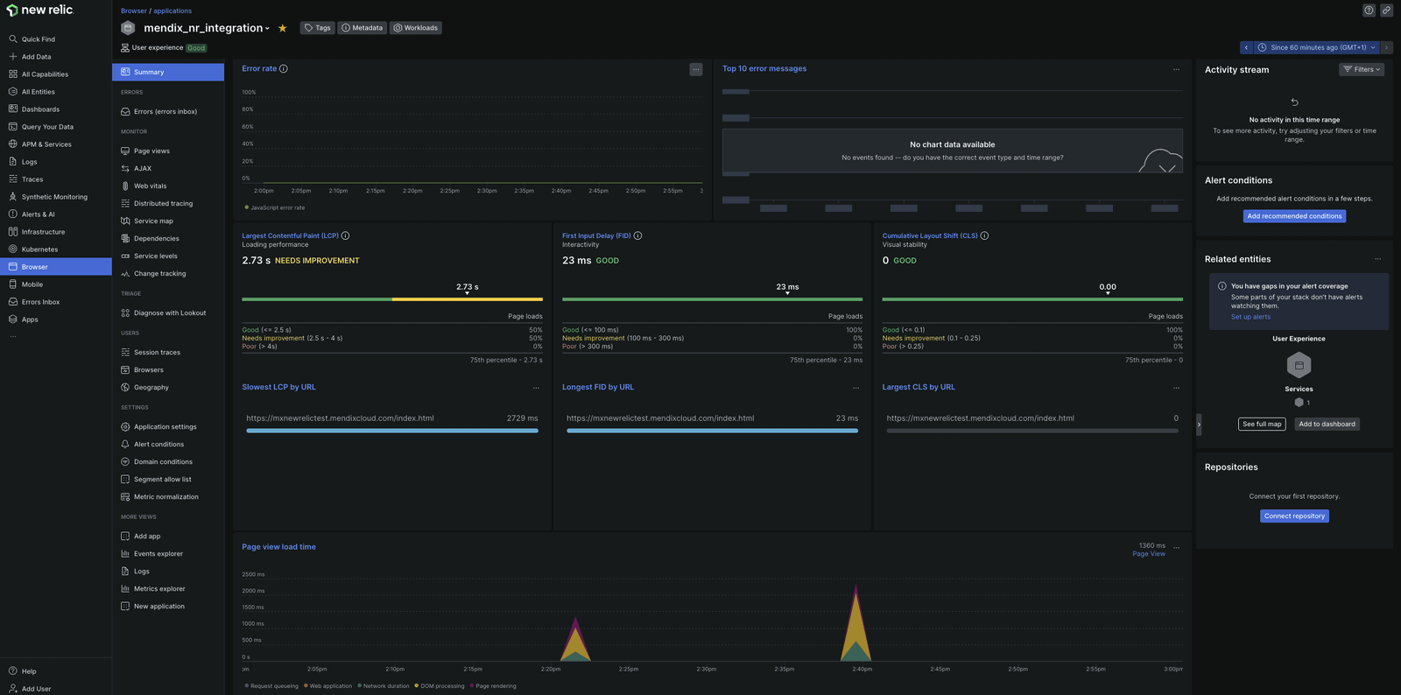Open Errors Inbox in main sidebar

click(40, 302)
